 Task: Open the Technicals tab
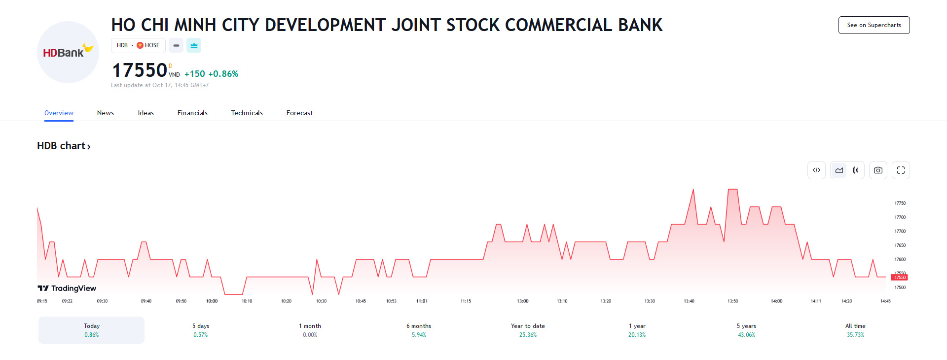(247, 113)
